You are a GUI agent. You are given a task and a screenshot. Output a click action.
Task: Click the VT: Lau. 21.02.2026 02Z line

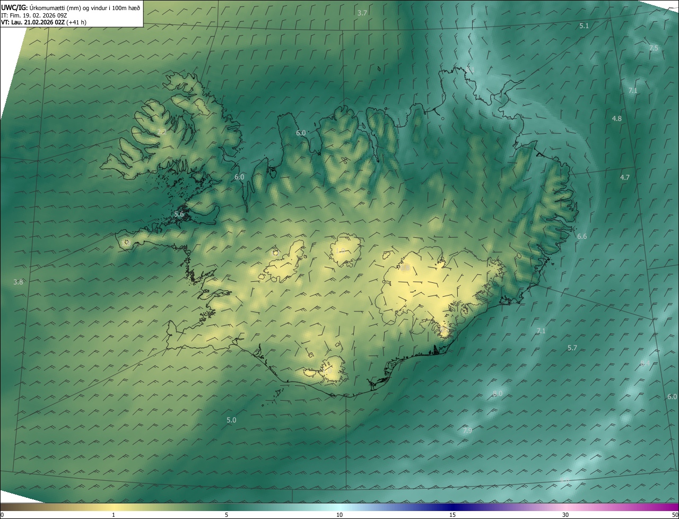coord(43,22)
